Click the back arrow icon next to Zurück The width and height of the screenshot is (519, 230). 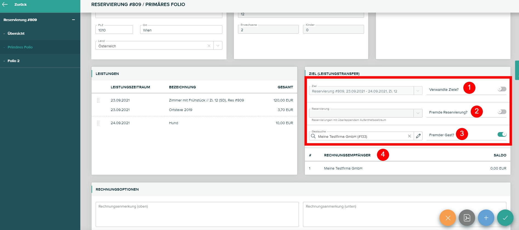coord(5,4)
